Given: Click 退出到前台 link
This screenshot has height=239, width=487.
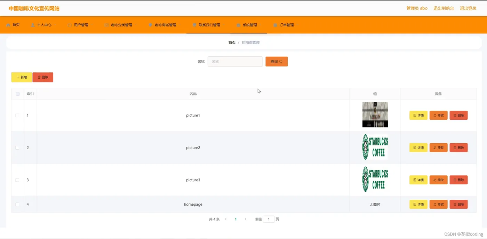Looking at the screenshot, I should [x=444, y=8].
